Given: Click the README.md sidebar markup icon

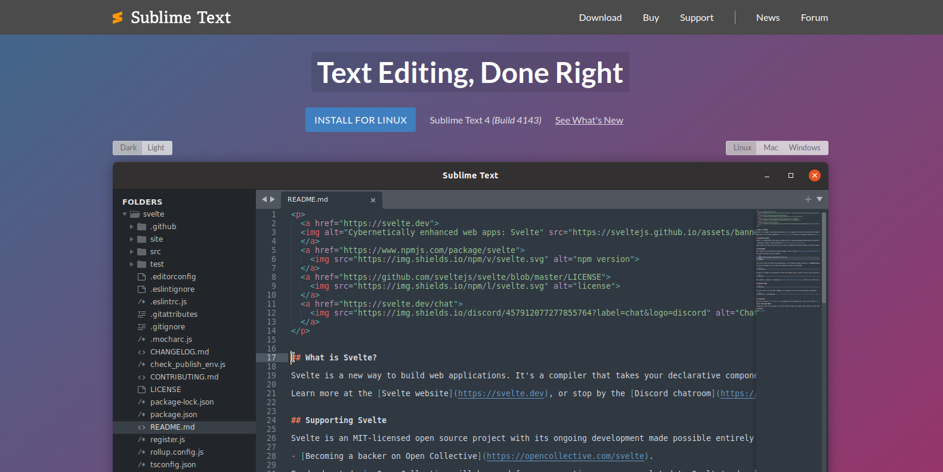Looking at the screenshot, I should (142, 427).
